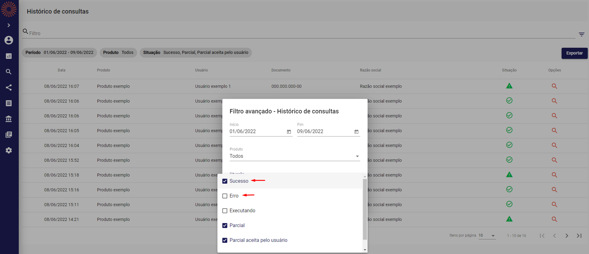The height and width of the screenshot is (254, 589).
Task: Check the Executando checkbox
Action: point(225,211)
